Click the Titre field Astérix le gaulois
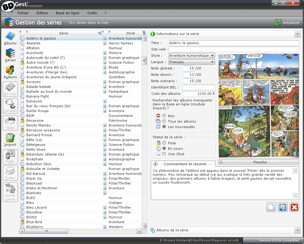This screenshot has height=244, width=304. [x=234, y=43]
